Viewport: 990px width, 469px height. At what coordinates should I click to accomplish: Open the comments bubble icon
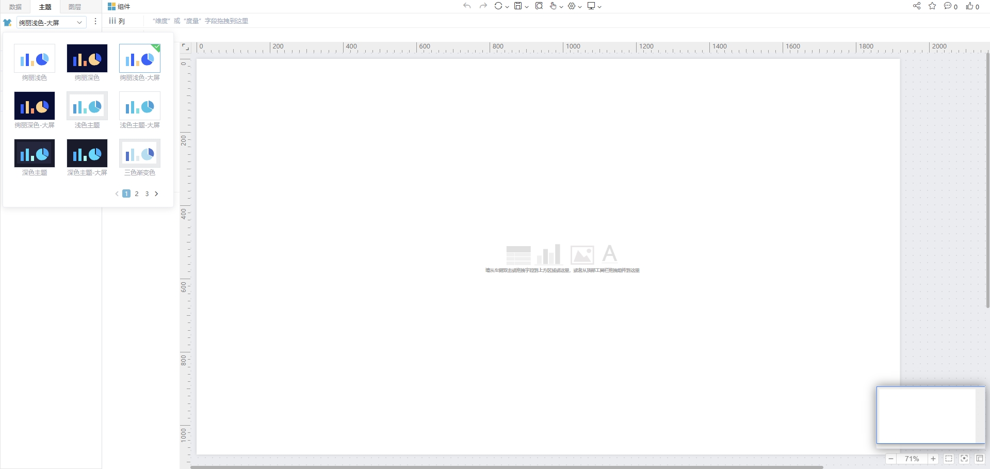(x=948, y=6)
